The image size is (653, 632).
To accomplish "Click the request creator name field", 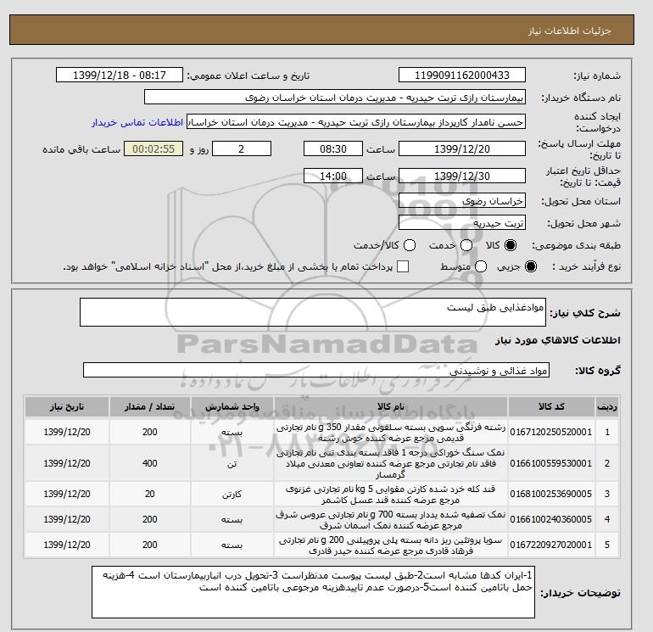I will click(x=356, y=122).
